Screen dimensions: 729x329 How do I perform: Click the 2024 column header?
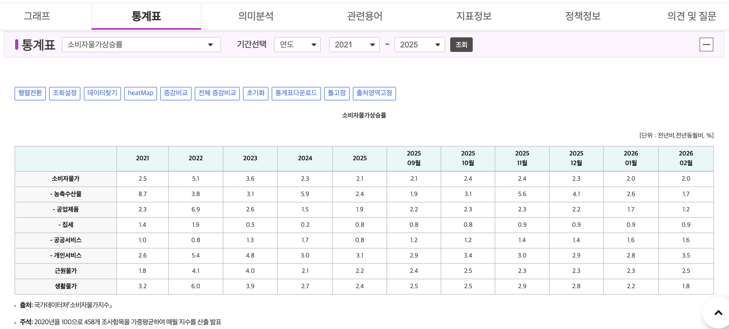(x=305, y=158)
